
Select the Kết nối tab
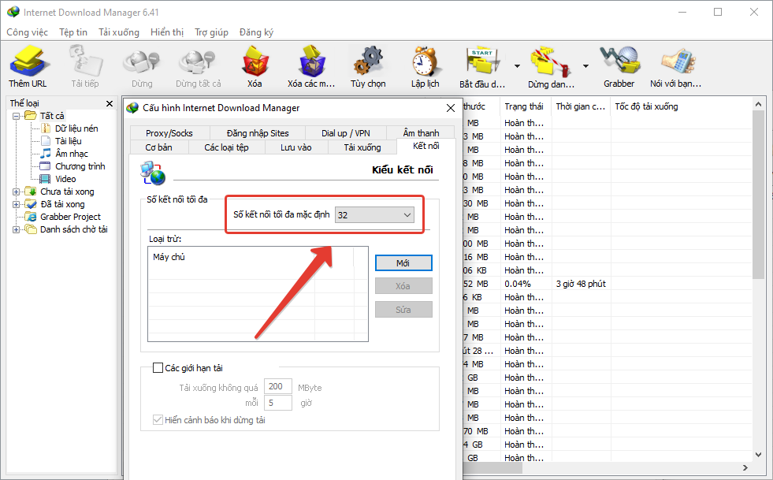coord(426,146)
